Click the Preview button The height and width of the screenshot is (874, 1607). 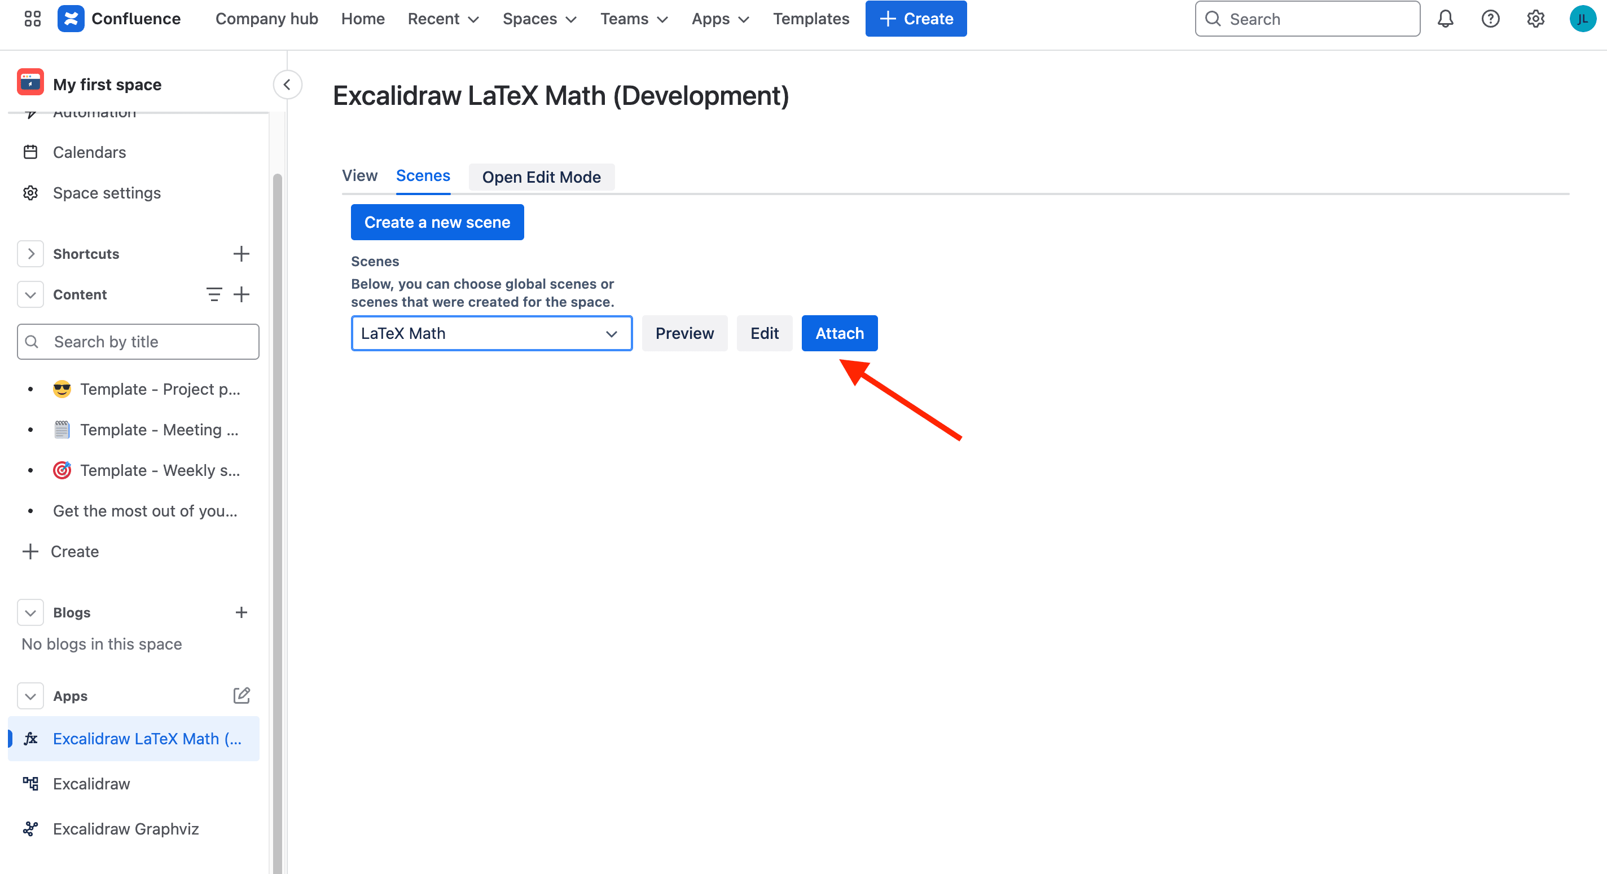click(x=684, y=333)
